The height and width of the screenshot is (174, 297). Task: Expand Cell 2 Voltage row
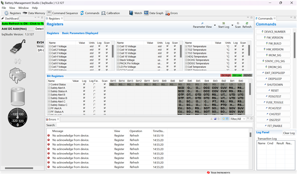[x=50, y=50]
